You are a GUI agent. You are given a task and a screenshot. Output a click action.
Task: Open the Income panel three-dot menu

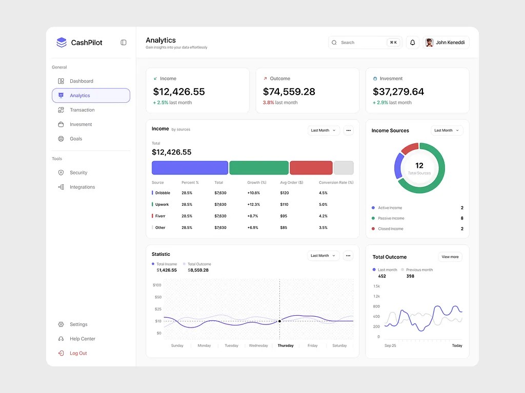coord(349,130)
